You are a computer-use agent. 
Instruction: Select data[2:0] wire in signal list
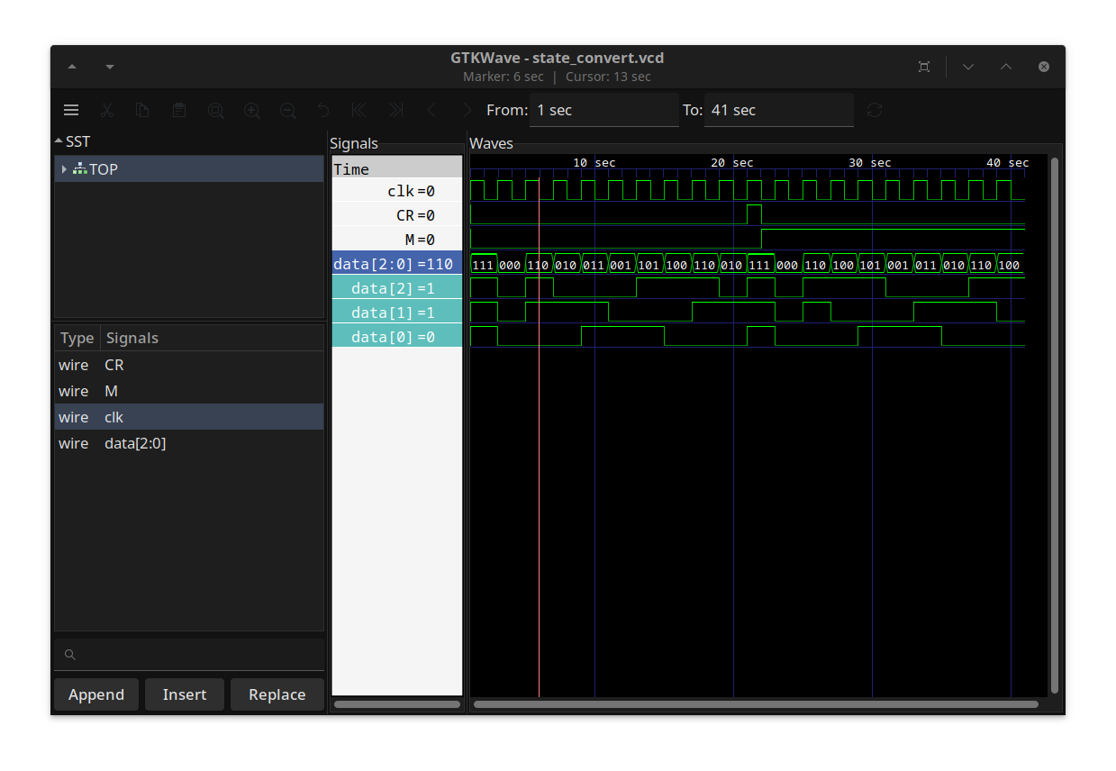click(189, 443)
